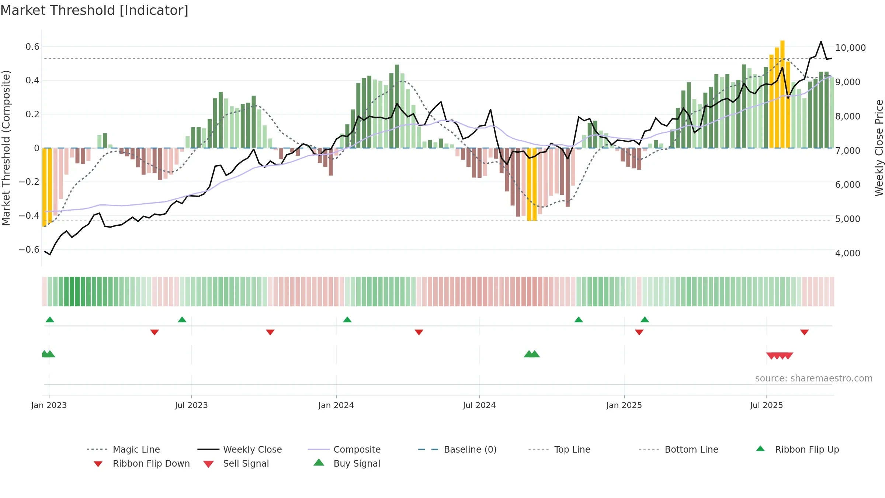
Task: Select the Jan 2025 x-axis label
Action: 624,405
